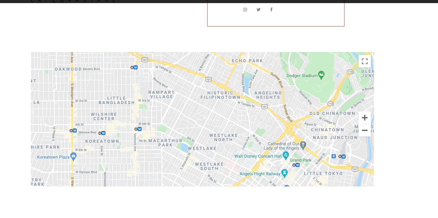
Task: Select the Cathedral of Our Lady marker
Action: pyautogui.click(x=303, y=145)
